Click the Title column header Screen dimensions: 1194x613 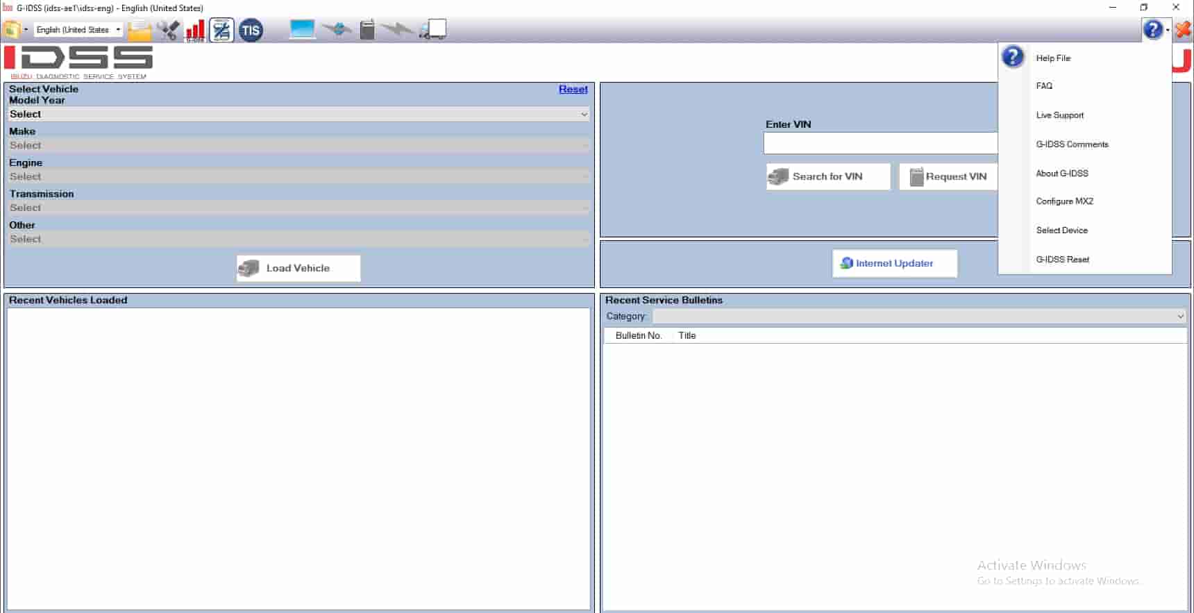coord(687,335)
